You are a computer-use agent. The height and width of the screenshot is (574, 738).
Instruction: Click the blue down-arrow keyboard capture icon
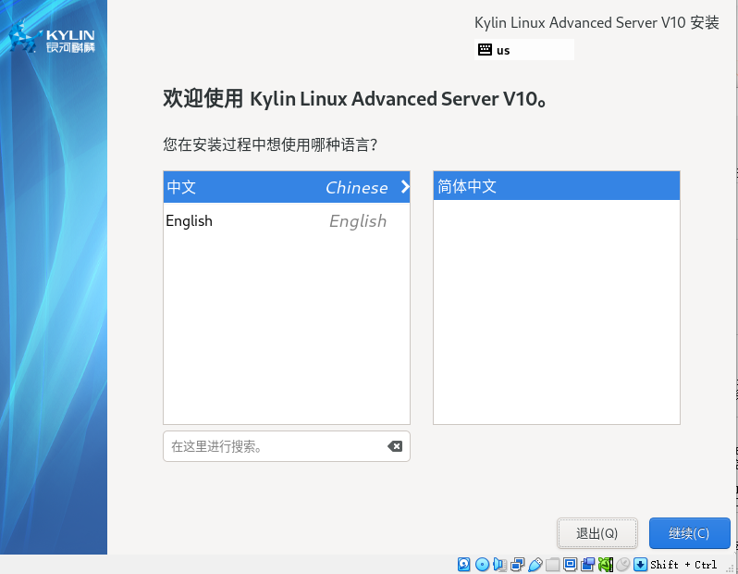tap(640, 564)
